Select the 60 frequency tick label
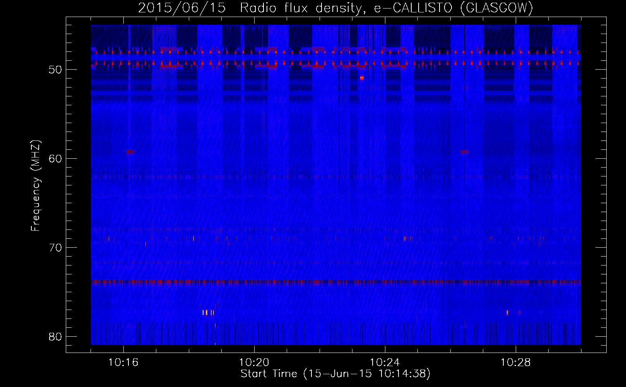Image resolution: width=626 pixels, height=387 pixels. (55, 159)
